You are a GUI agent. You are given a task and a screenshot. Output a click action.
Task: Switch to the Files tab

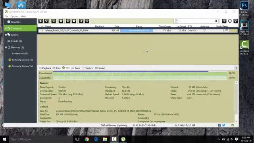click(x=57, y=68)
